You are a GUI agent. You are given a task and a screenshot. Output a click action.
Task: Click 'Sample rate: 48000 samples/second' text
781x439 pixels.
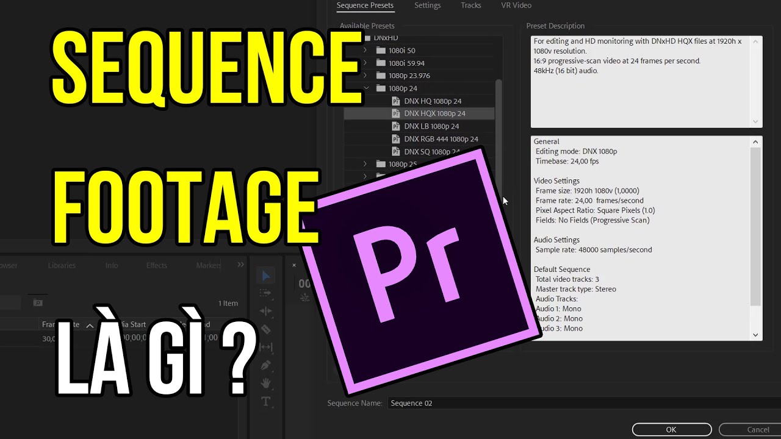(x=594, y=250)
